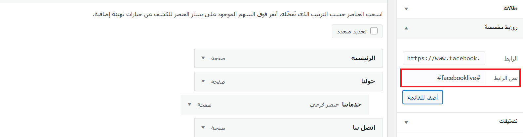Expand the اتصل بنا item arrow

point(203,128)
